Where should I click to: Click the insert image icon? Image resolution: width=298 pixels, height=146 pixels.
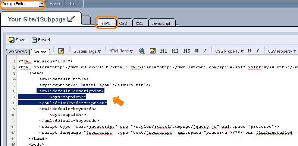pyautogui.click(x=153, y=51)
